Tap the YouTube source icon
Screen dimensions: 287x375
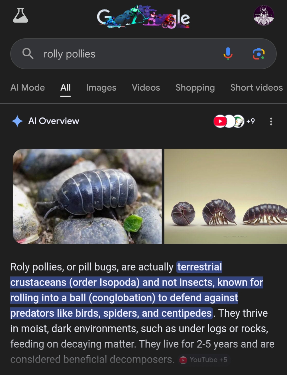click(x=220, y=121)
